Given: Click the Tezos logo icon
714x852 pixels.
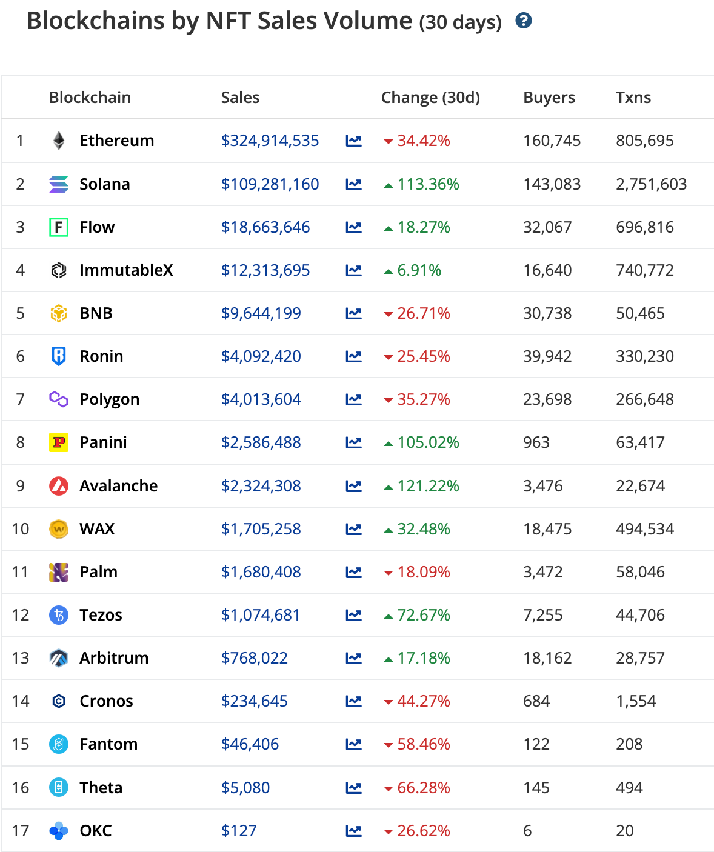Looking at the screenshot, I should pos(59,615).
